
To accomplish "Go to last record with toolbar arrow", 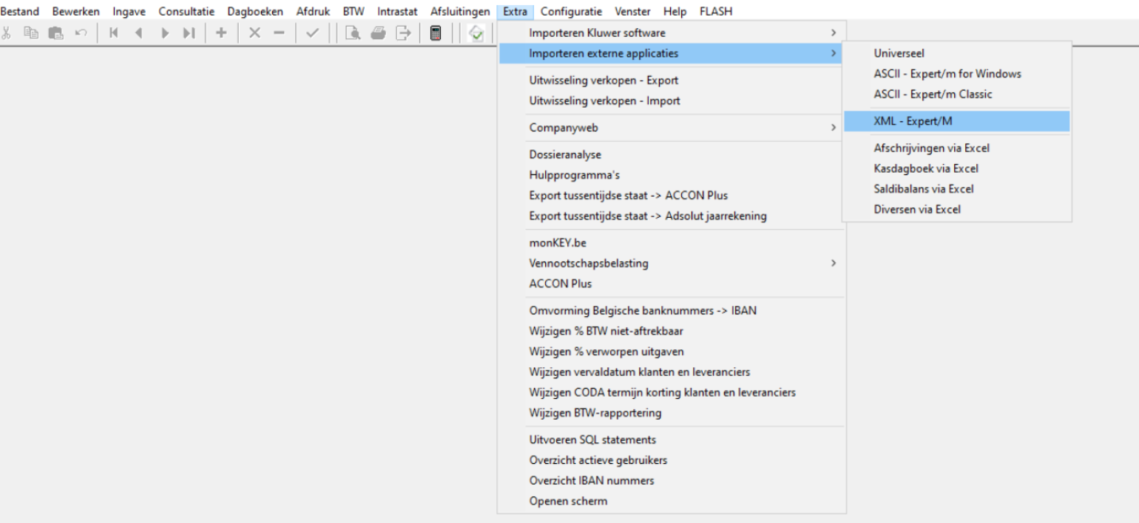I will [x=189, y=33].
